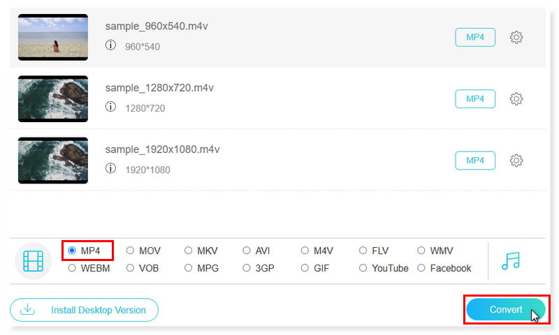Screen dimensions: 559x335
Task: Switch to audio formats music note icon
Action: click(511, 260)
